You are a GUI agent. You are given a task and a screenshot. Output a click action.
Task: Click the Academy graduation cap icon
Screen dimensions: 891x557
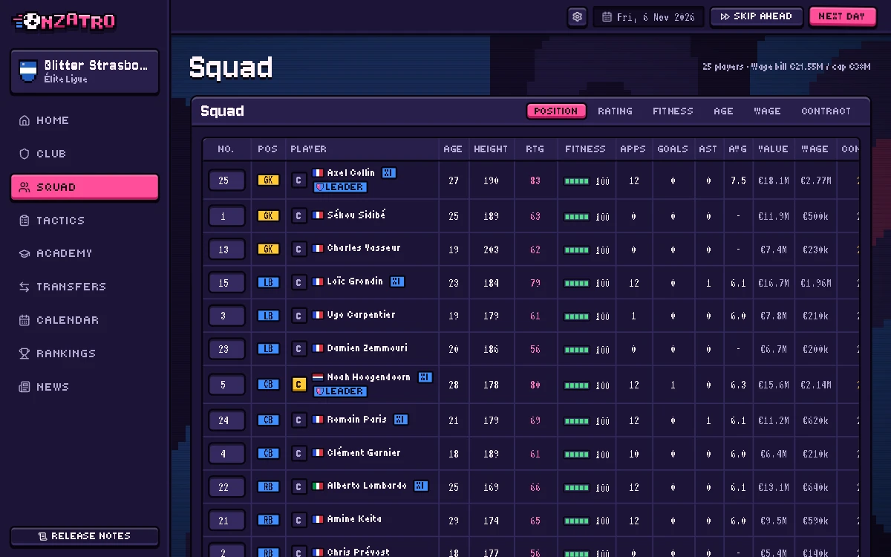25,253
